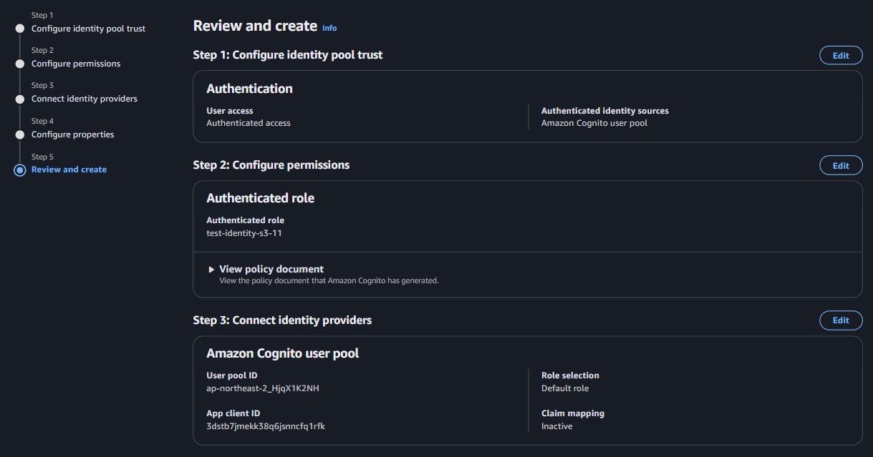This screenshot has height=457, width=873.
Task: Edit Step 2 Configure permissions
Action: coord(841,165)
